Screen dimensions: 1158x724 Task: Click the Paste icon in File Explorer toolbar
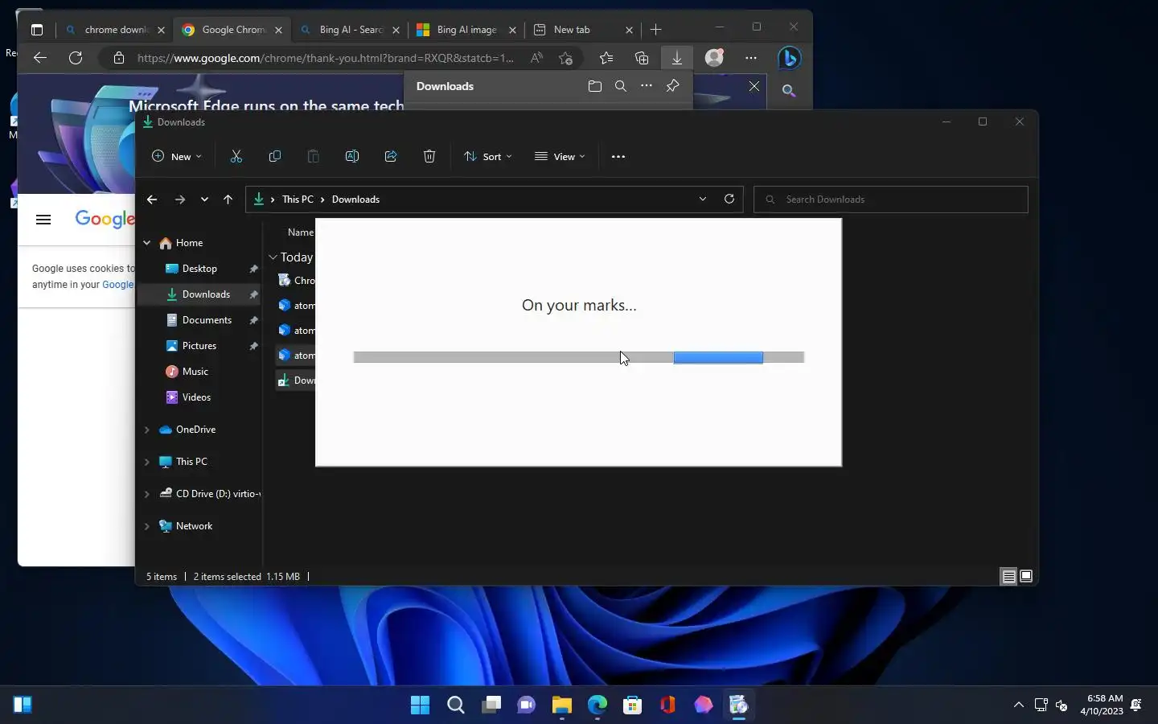tap(314, 157)
